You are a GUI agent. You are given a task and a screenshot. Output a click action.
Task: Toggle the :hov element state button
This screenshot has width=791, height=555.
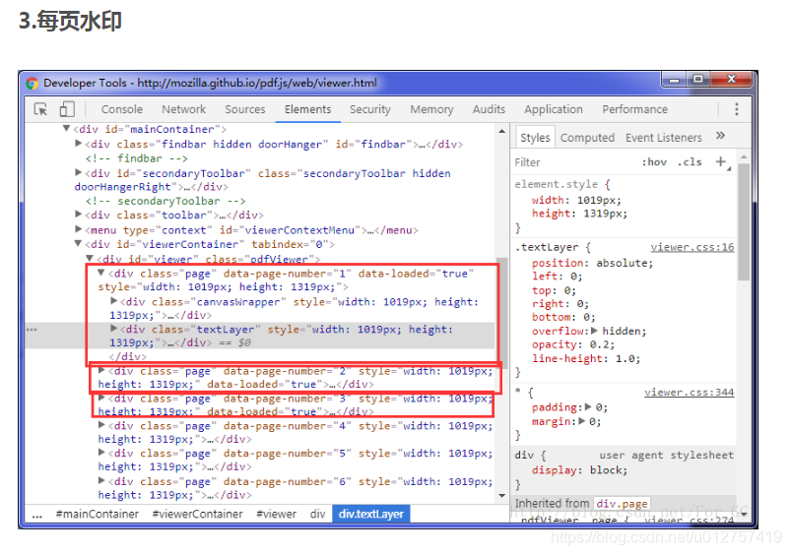[x=654, y=162]
